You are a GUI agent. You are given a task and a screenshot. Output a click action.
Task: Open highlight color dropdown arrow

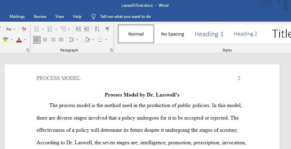click(x=12, y=40)
